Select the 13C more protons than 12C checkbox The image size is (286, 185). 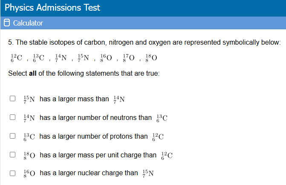[13, 136]
